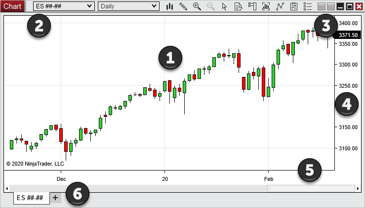The image size is (365, 208).
Task: Add a new tab with plus button
Action: [x=55, y=198]
